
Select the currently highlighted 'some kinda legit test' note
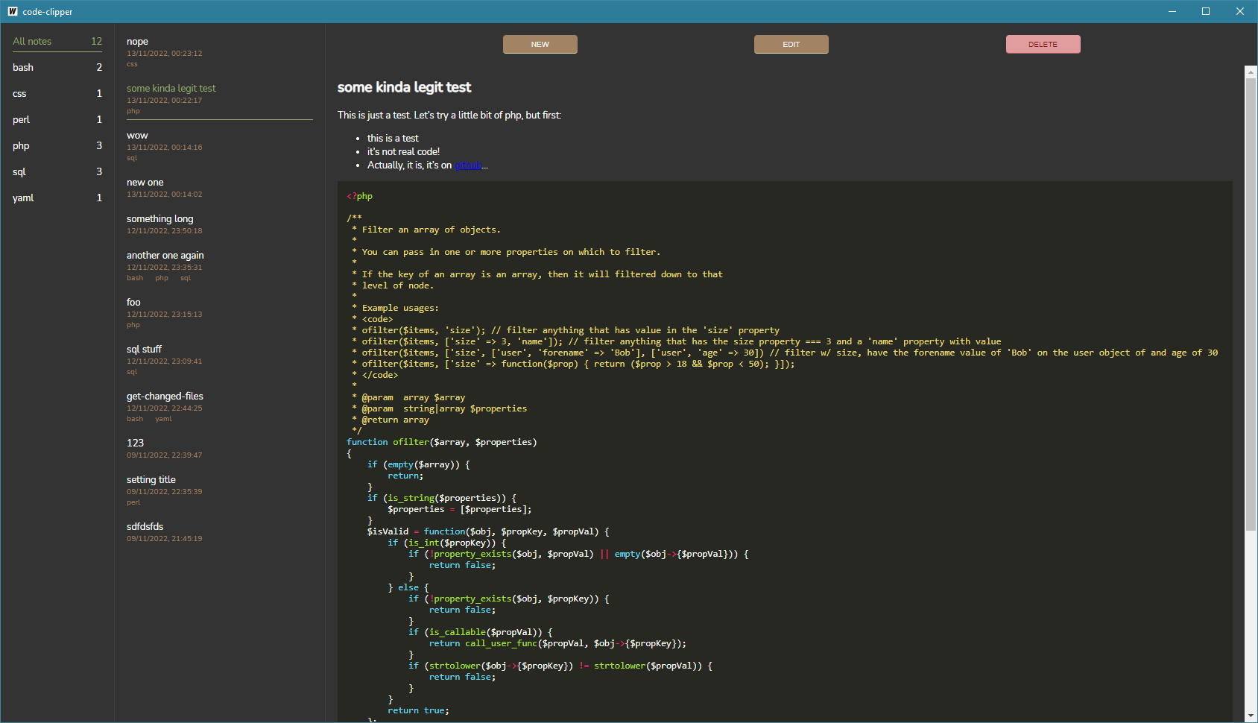point(171,88)
